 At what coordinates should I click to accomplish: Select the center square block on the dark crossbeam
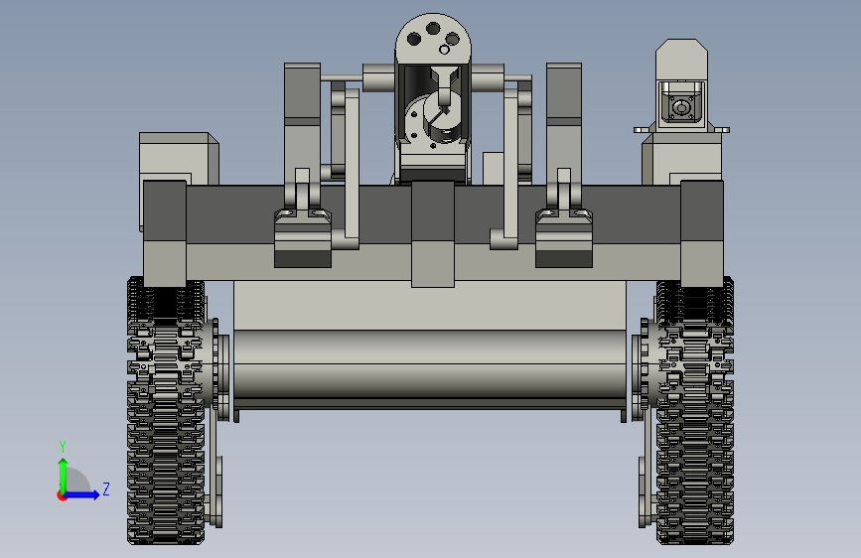coord(433,233)
